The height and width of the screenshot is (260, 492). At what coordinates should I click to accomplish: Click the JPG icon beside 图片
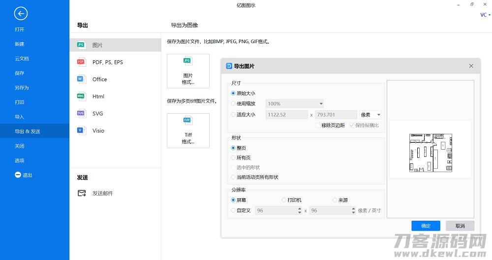[81, 45]
